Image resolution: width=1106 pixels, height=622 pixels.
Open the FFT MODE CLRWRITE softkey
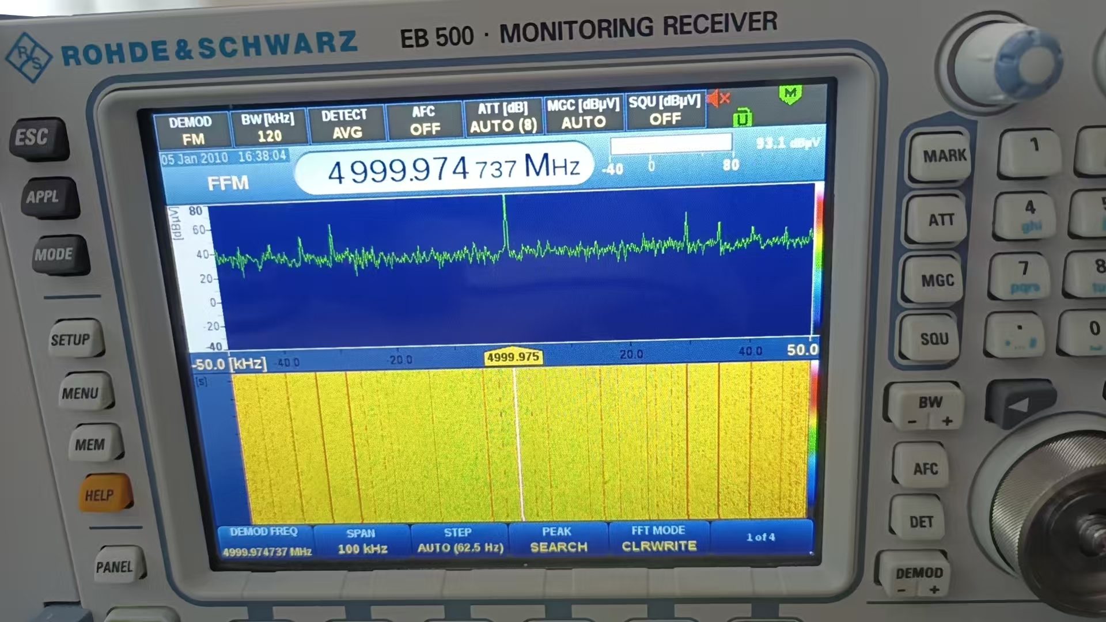658,538
